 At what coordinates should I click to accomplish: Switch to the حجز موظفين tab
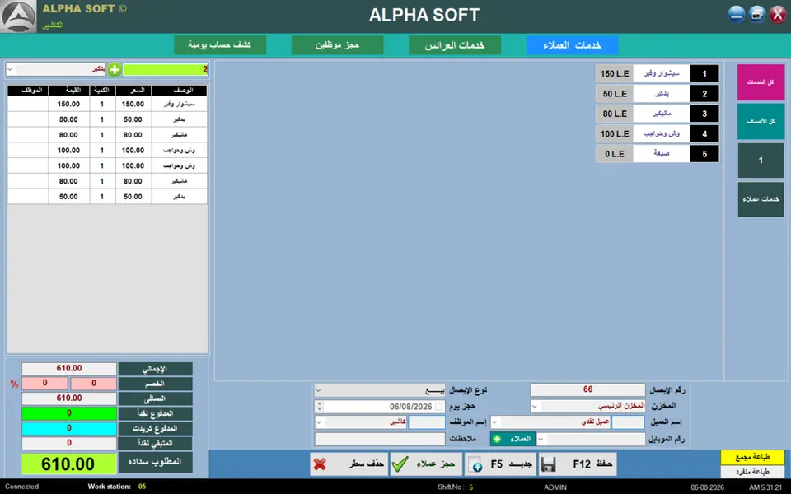coord(338,44)
